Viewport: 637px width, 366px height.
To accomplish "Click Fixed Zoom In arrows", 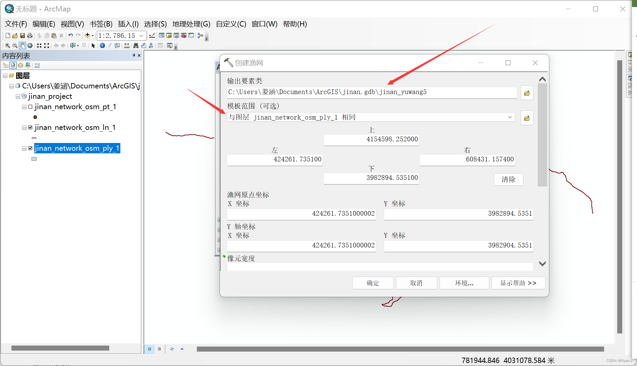I will pyautogui.click(x=39, y=46).
